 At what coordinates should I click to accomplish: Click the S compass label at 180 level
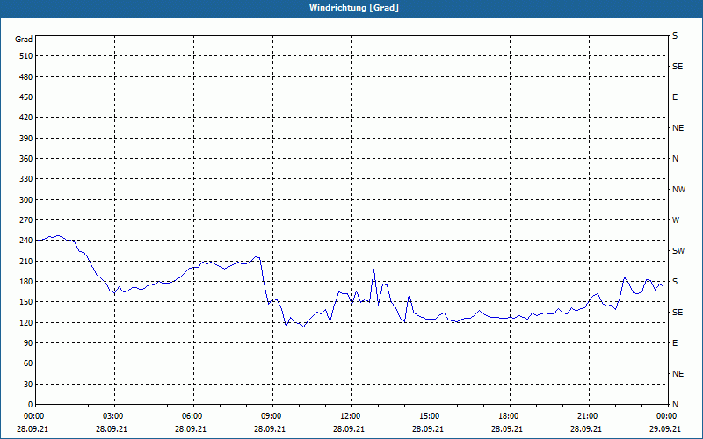(x=675, y=281)
